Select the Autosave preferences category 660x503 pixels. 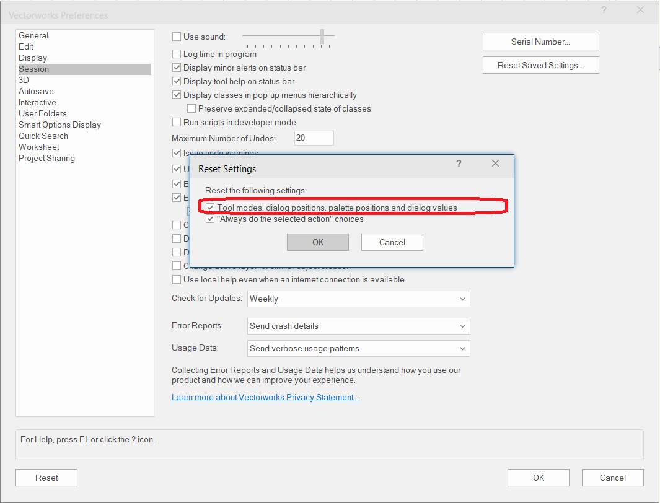[x=36, y=91]
